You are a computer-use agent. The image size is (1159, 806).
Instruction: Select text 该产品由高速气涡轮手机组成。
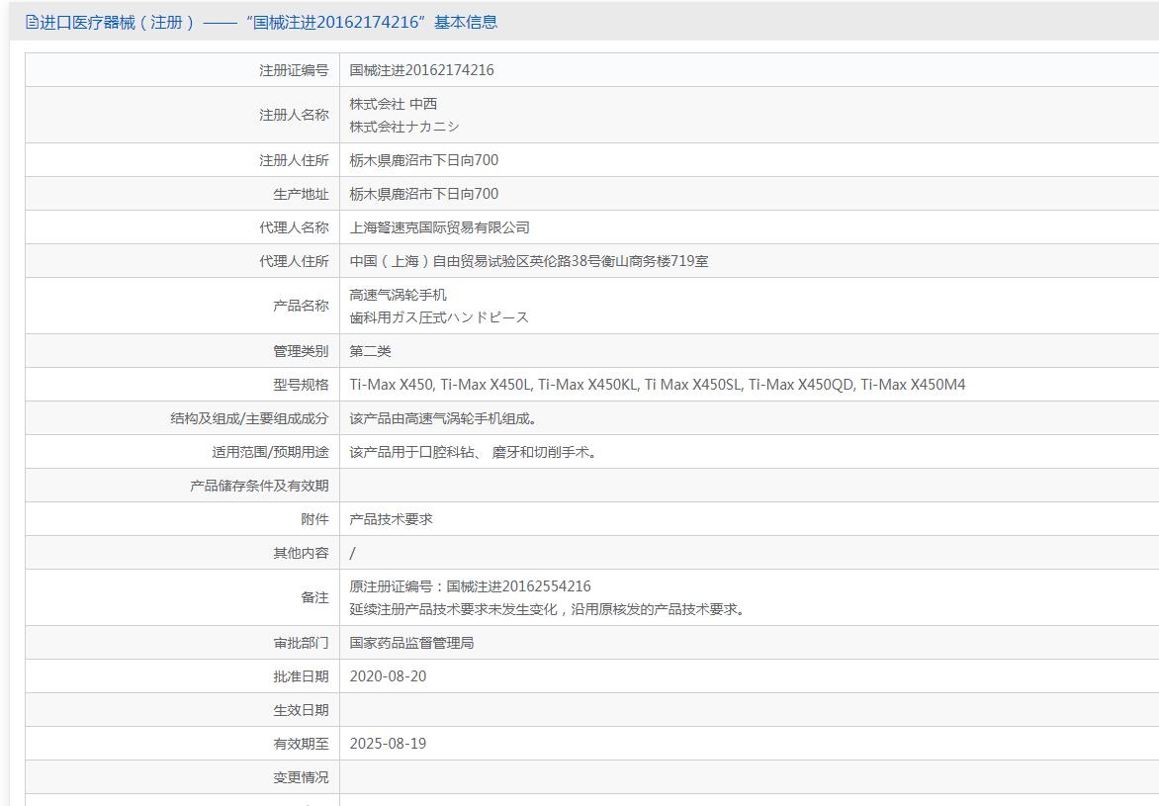click(443, 418)
